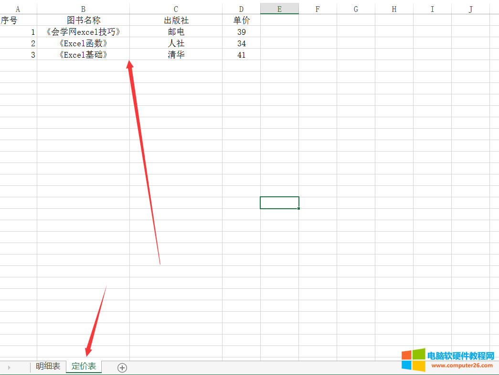Switch to the 定价表 sheet tab
499x375 pixels.
click(84, 367)
